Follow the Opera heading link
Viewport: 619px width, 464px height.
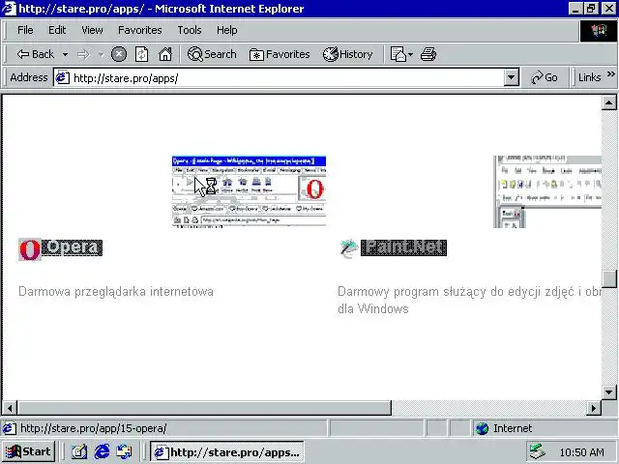click(x=72, y=247)
